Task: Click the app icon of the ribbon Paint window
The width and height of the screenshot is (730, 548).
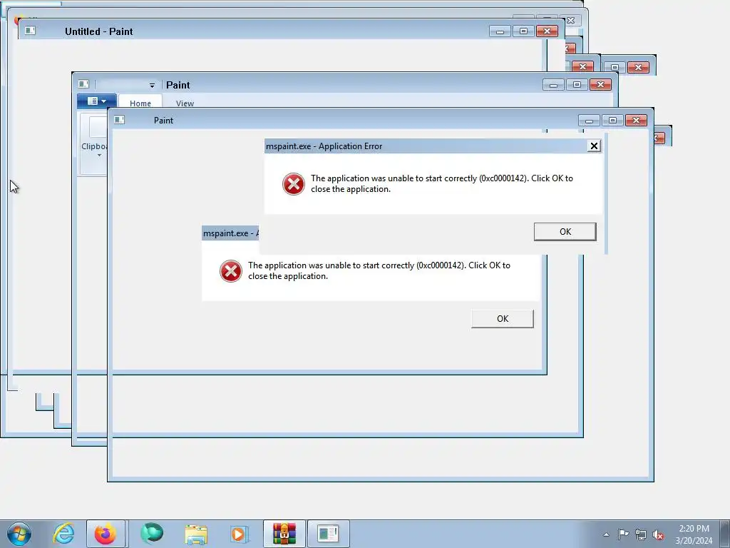Action: (83, 84)
